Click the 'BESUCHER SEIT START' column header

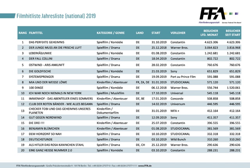click(x=233, y=33)
